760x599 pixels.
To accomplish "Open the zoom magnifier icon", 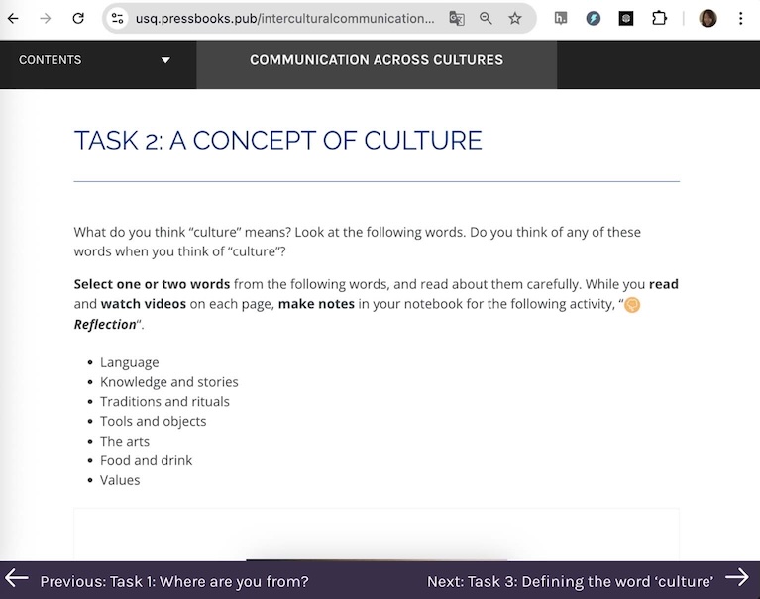I will (x=486, y=18).
